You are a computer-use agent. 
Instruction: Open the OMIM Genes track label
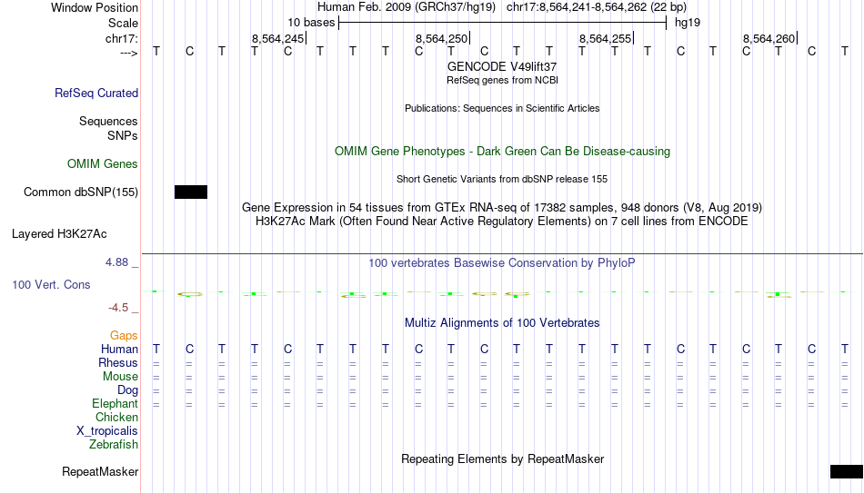(x=103, y=164)
